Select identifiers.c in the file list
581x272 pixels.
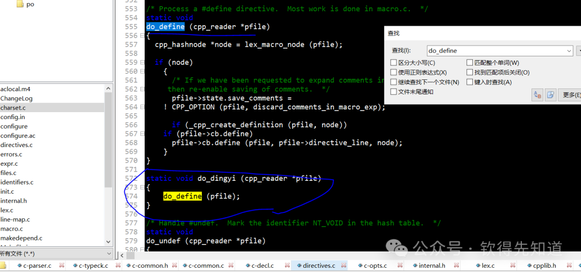17,182
